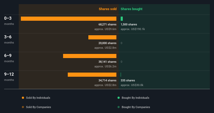Select the 9–12 months orange sold bar
The image size is (214, 113).
[x=92, y=75]
